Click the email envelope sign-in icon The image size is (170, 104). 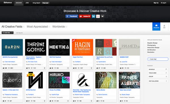click(x=103, y=16)
